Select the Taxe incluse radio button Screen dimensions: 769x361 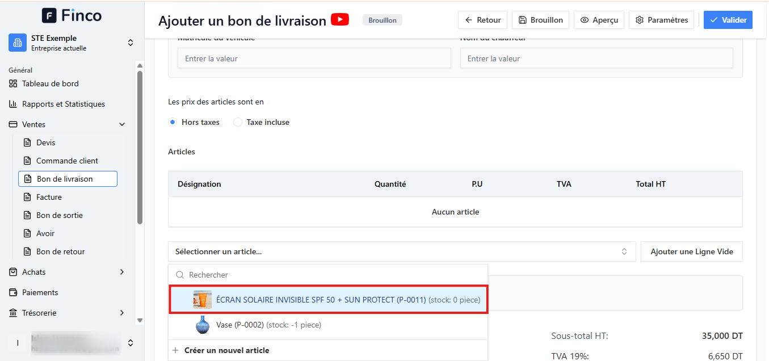[238, 122]
